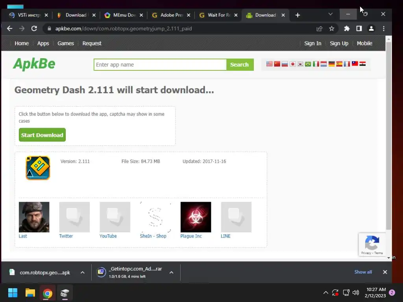Open the LINE app link
Viewport: 403px width, 302px height.
[226, 236]
